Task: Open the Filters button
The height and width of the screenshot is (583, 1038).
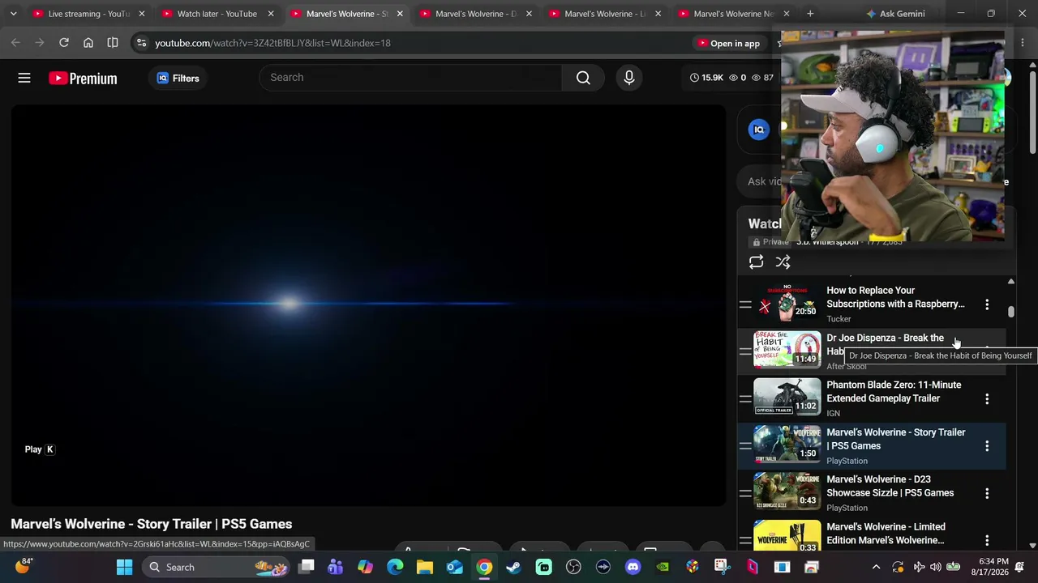Action: [x=178, y=78]
